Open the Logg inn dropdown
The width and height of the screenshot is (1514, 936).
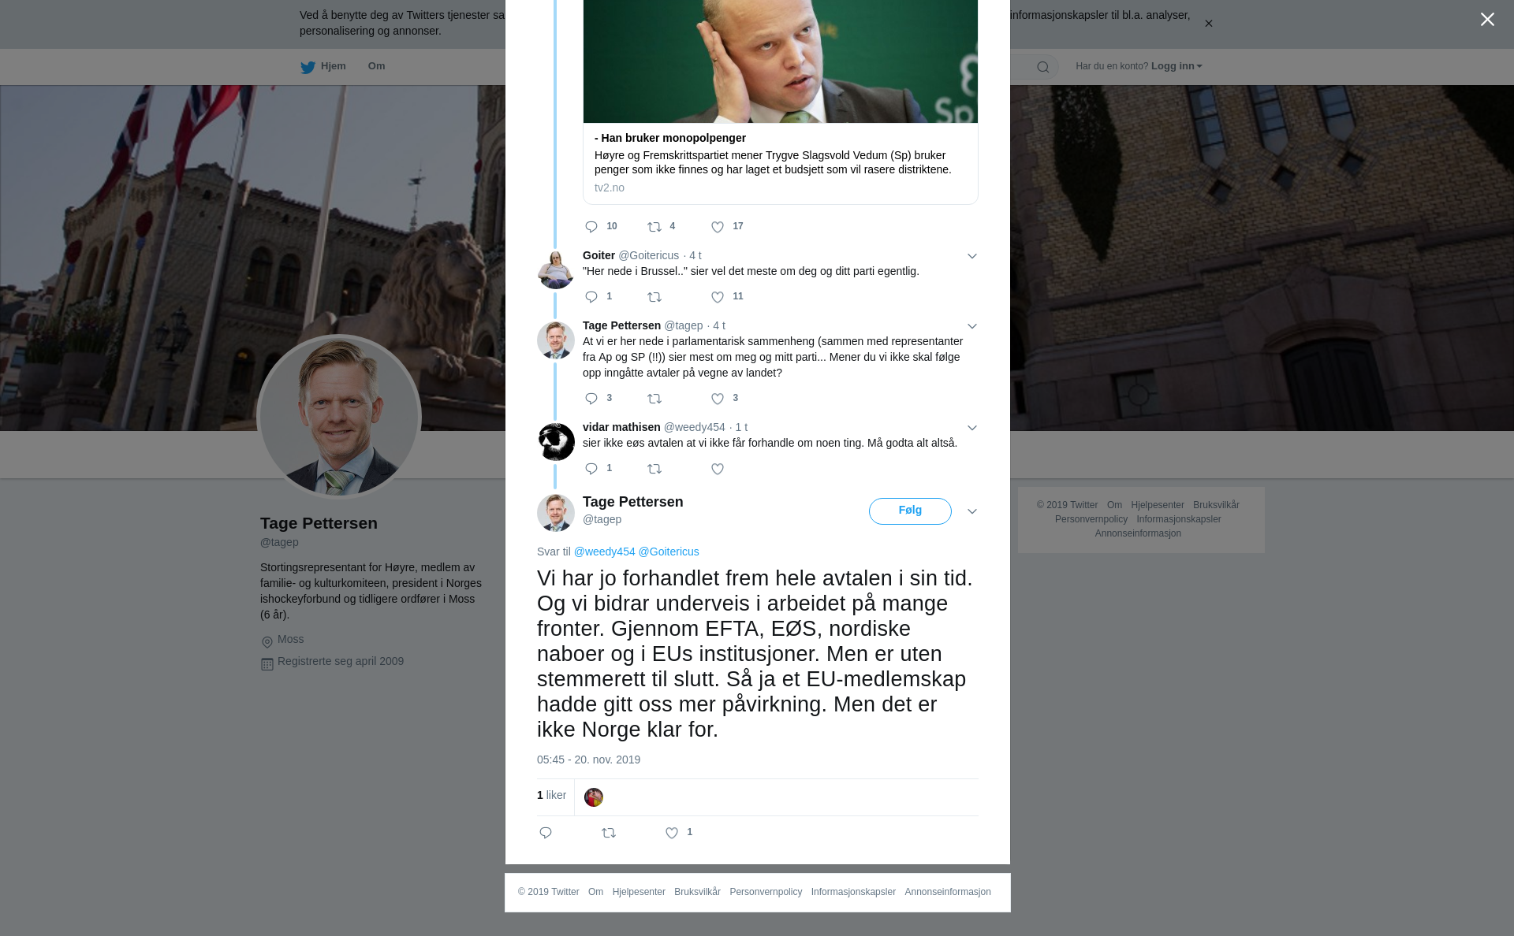pos(1176,66)
